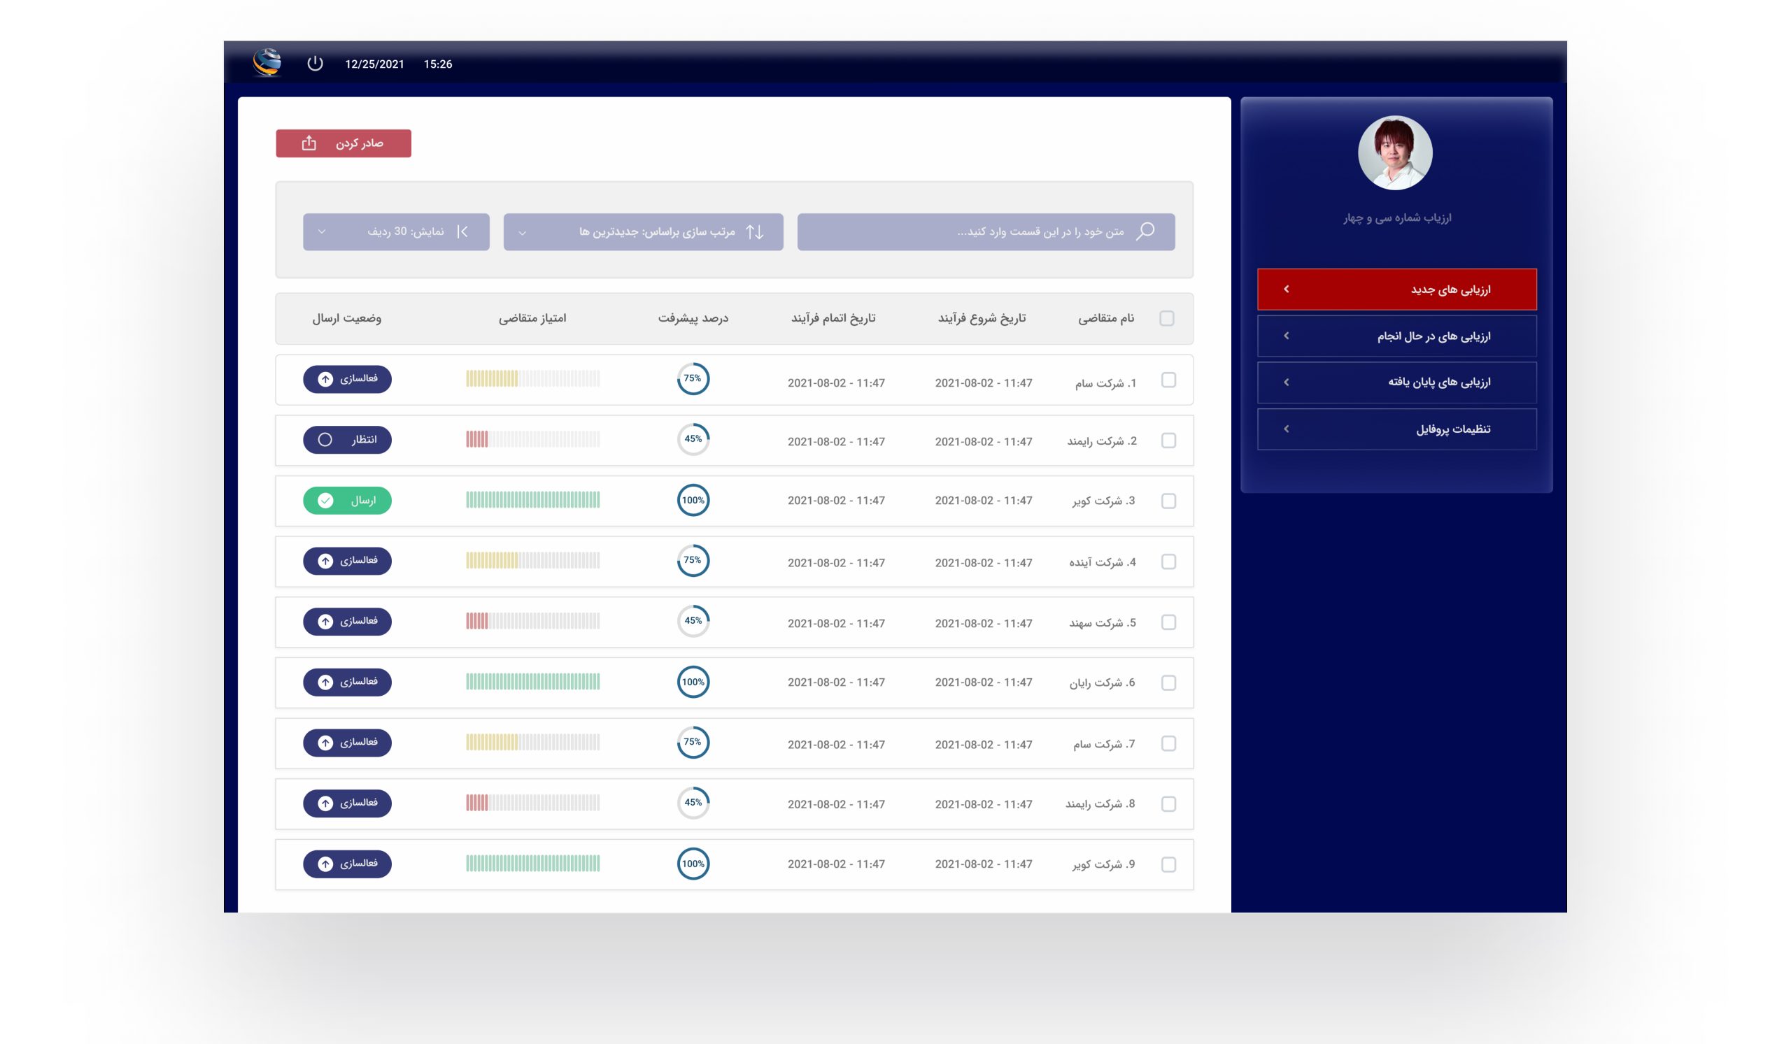Click the power/logout icon in header
Viewport: 1791px width, 1044px height.
pyautogui.click(x=315, y=64)
